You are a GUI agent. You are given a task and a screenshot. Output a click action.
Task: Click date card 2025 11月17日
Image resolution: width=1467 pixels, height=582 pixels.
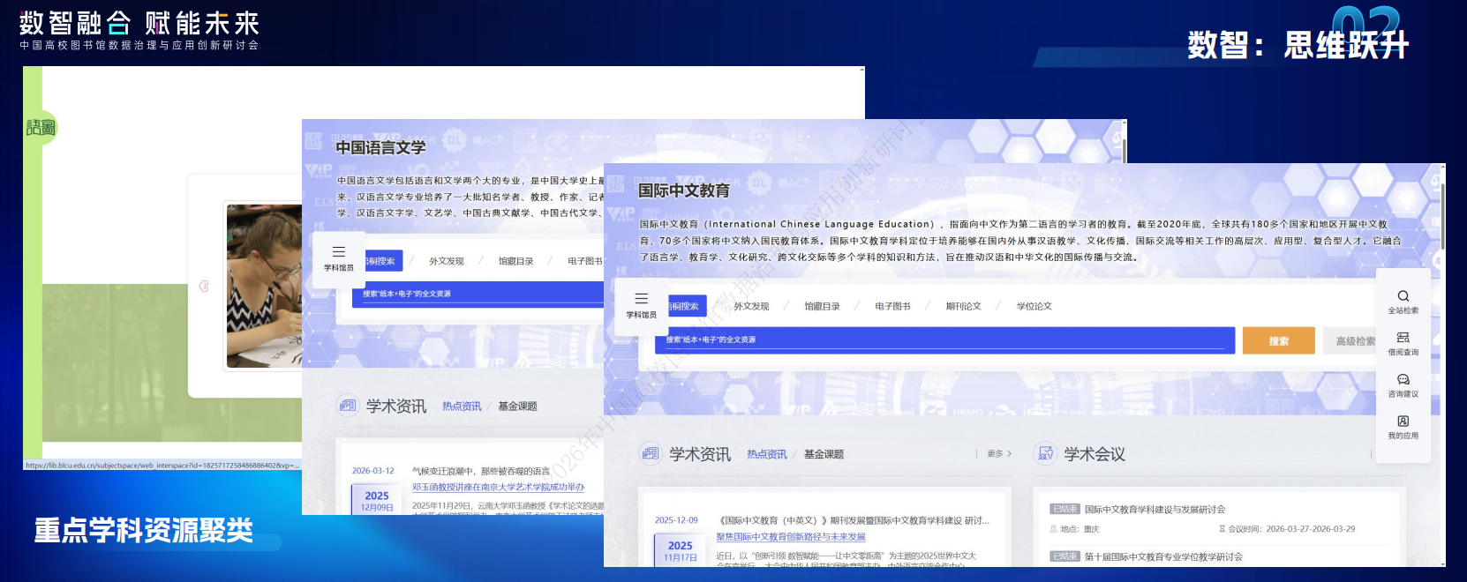click(x=680, y=550)
